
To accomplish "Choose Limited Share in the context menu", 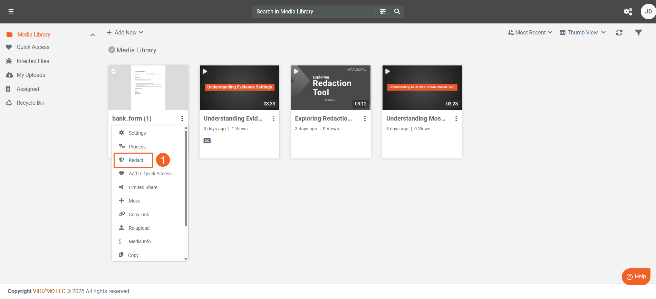I will 143,187.
